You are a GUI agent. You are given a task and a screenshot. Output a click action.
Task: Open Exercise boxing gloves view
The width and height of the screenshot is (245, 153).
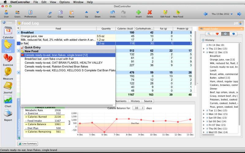8,60
